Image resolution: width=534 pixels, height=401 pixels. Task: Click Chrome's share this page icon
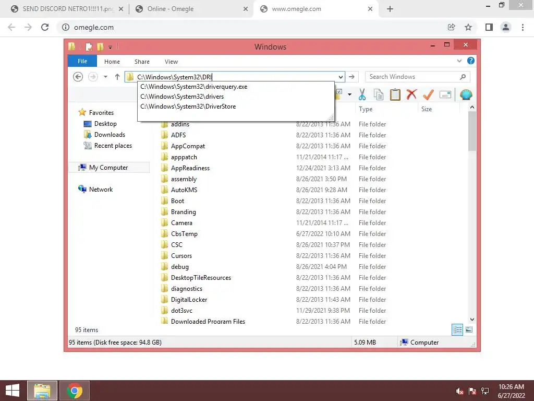[452, 27]
